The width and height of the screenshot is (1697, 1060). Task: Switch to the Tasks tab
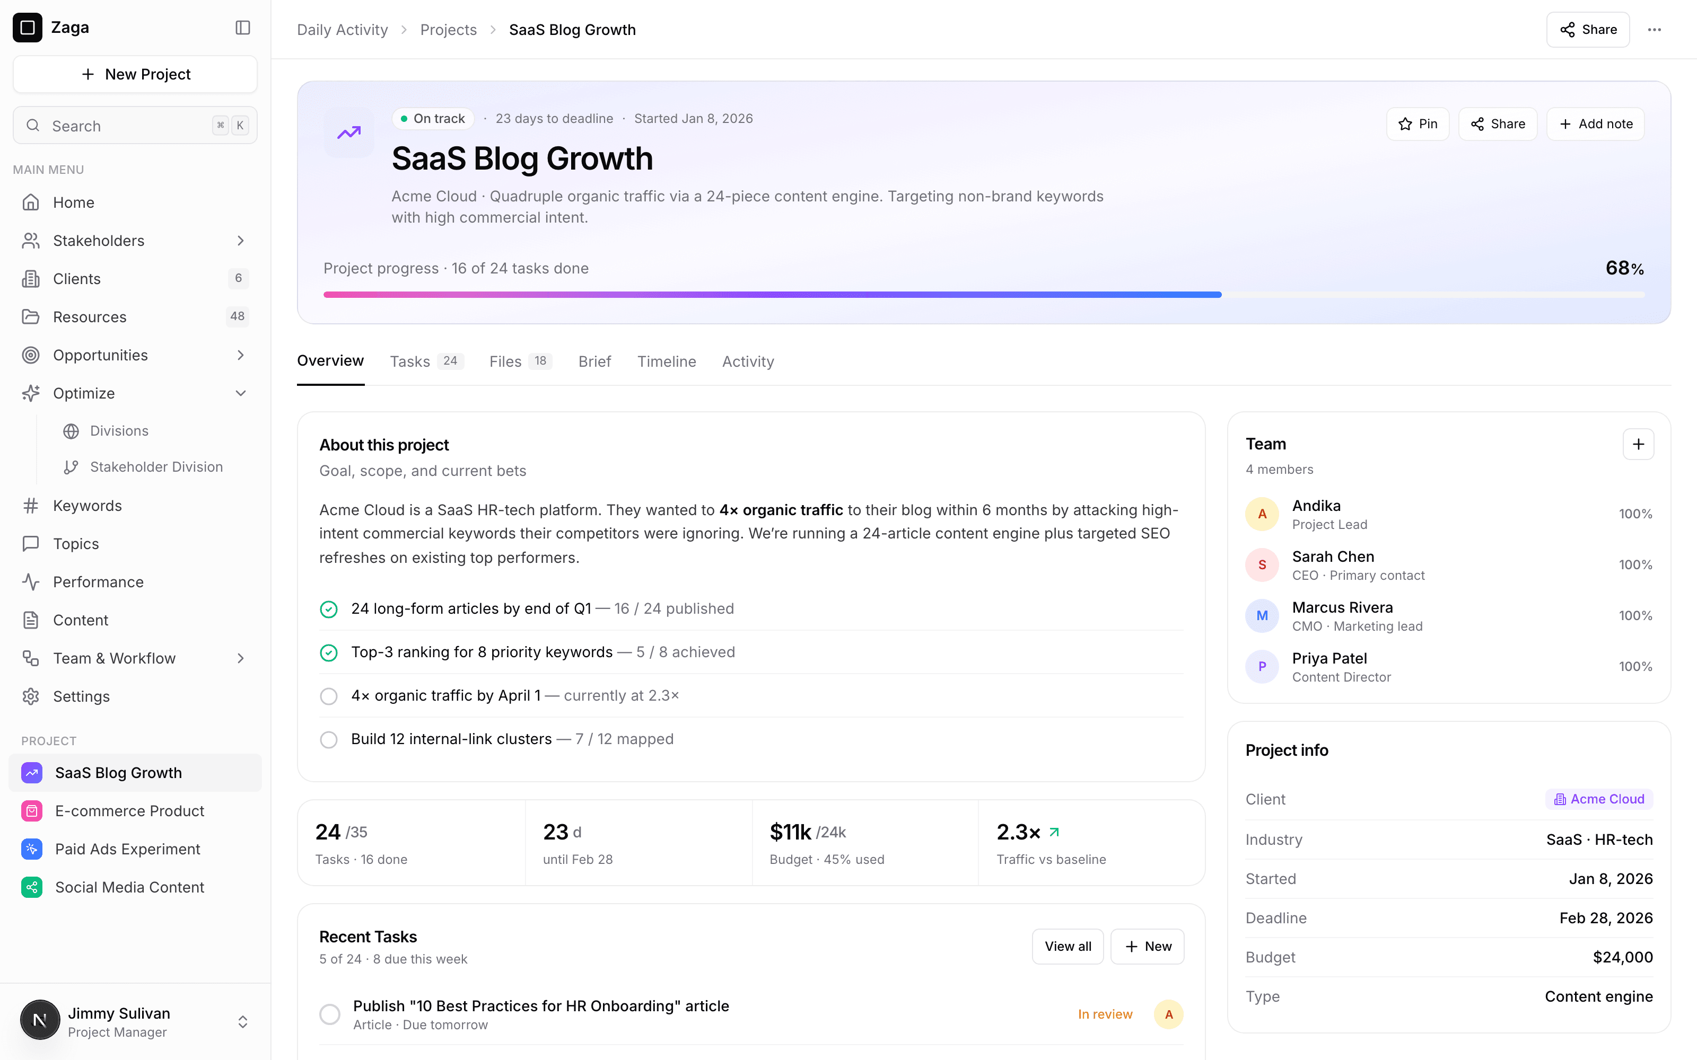426,362
